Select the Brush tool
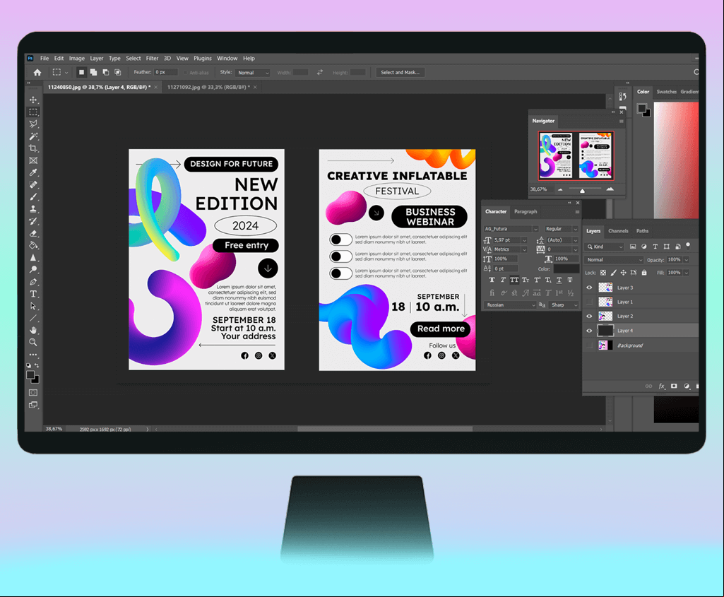Viewport: 724px width, 597px height. pyautogui.click(x=33, y=196)
